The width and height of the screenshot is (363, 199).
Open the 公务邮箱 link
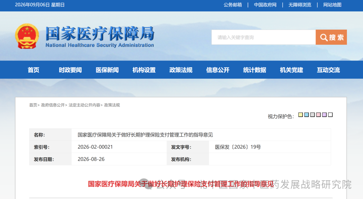point(233,5)
